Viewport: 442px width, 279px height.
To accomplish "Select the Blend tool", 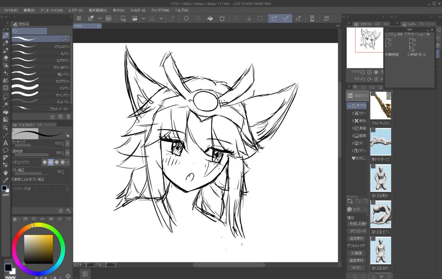I will pos(6,80).
